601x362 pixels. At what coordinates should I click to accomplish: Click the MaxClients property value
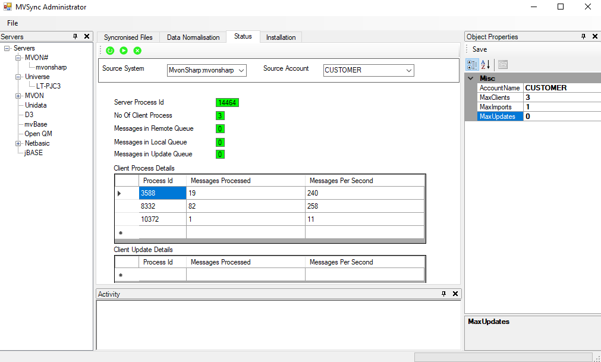(x=562, y=97)
